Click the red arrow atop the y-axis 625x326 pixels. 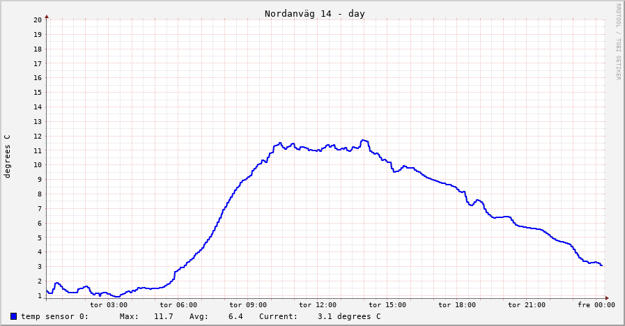[47, 15]
